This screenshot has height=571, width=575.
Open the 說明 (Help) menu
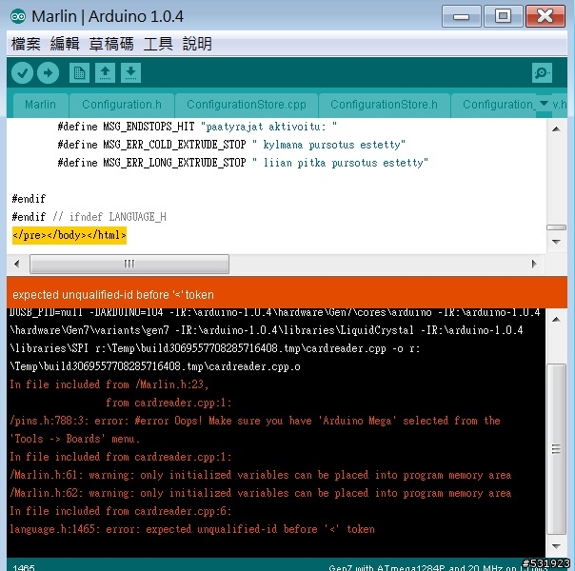click(x=197, y=44)
